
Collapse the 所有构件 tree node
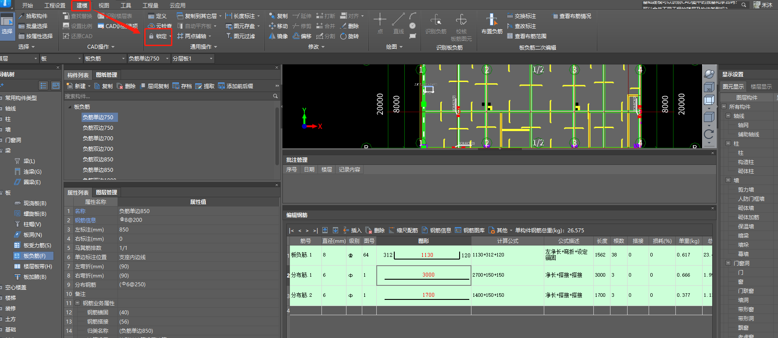(724, 107)
